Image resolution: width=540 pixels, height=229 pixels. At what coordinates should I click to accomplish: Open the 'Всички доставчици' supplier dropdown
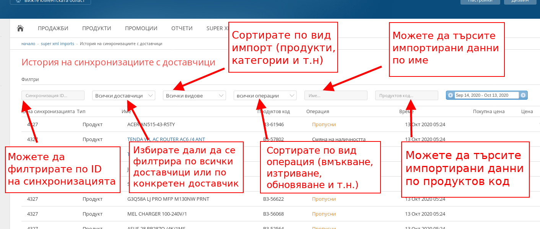click(x=124, y=96)
